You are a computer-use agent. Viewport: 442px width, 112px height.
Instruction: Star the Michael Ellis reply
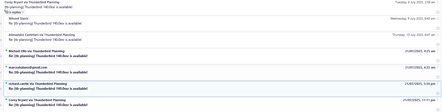[x=438, y=61]
